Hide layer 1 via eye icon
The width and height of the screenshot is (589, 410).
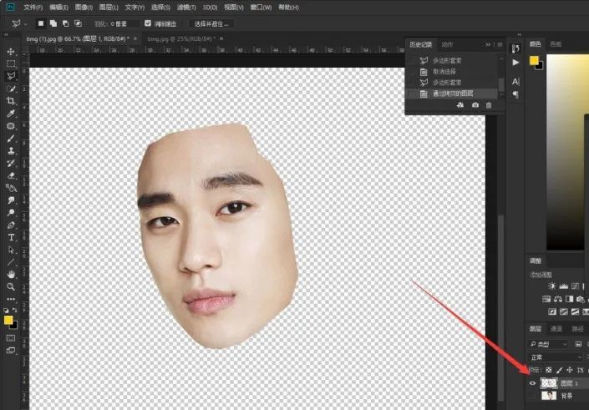tap(532, 383)
